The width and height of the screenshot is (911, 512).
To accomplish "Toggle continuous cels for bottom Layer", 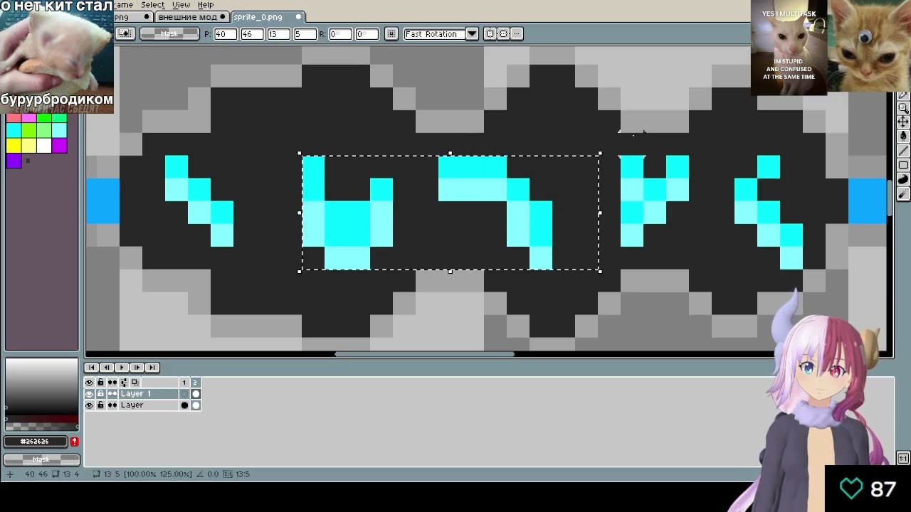I will click(x=112, y=405).
